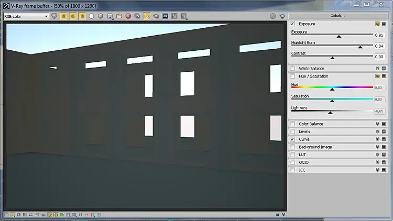Toggle the histogram icon in bottom bar

pyautogui.click(x=43, y=215)
